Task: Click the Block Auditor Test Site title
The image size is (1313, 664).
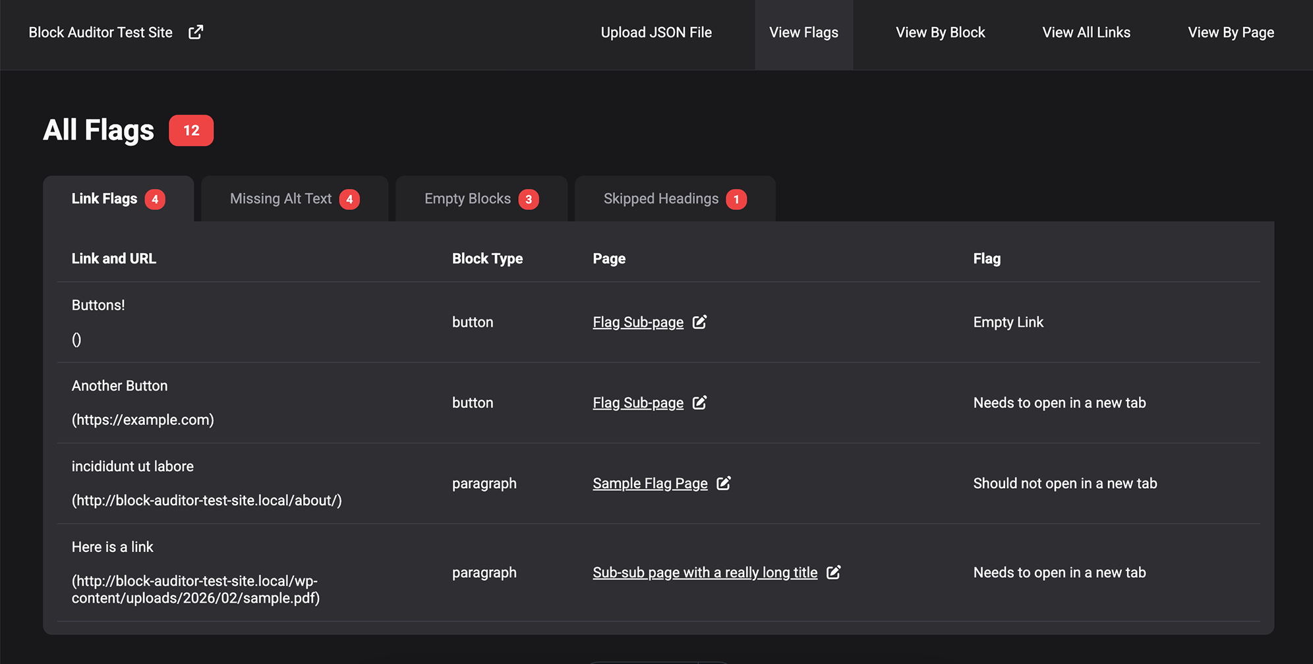Action: 100,33
